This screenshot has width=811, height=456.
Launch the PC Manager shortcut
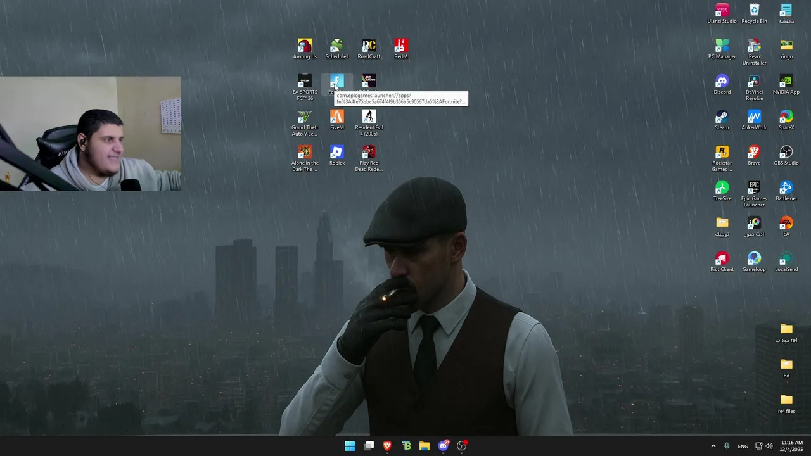point(722,49)
